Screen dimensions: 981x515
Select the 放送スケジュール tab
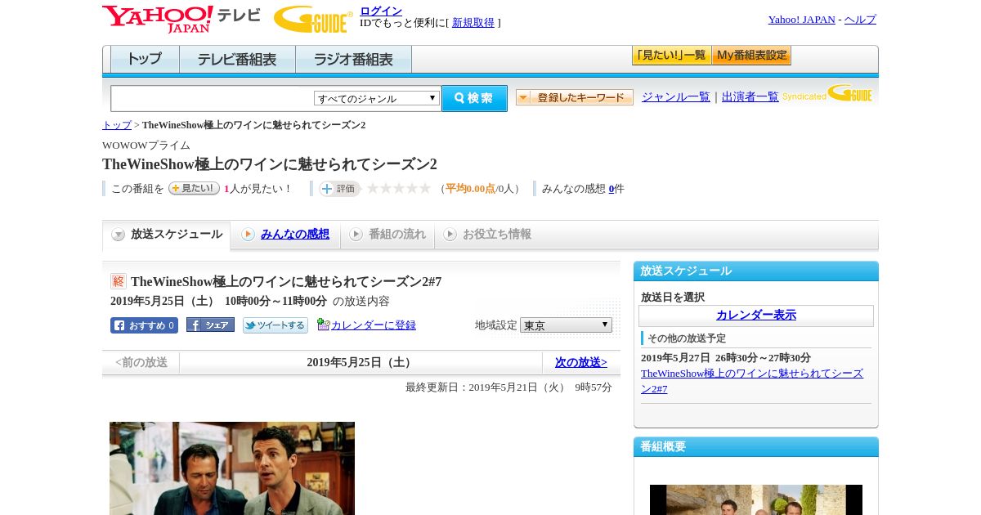(167, 235)
